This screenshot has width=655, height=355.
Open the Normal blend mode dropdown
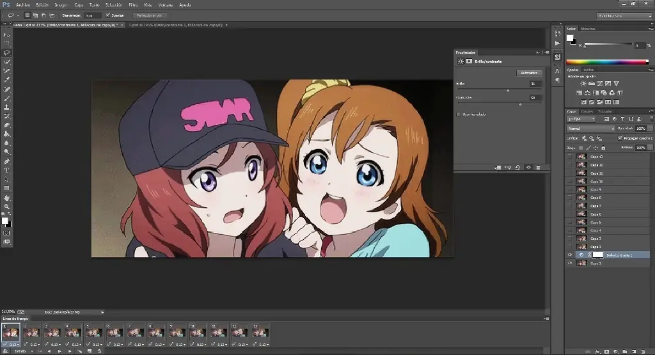(590, 129)
